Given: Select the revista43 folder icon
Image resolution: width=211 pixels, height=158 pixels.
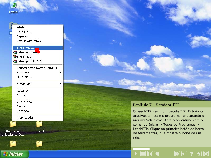Looking at the screenshot, I should [39, 124].
